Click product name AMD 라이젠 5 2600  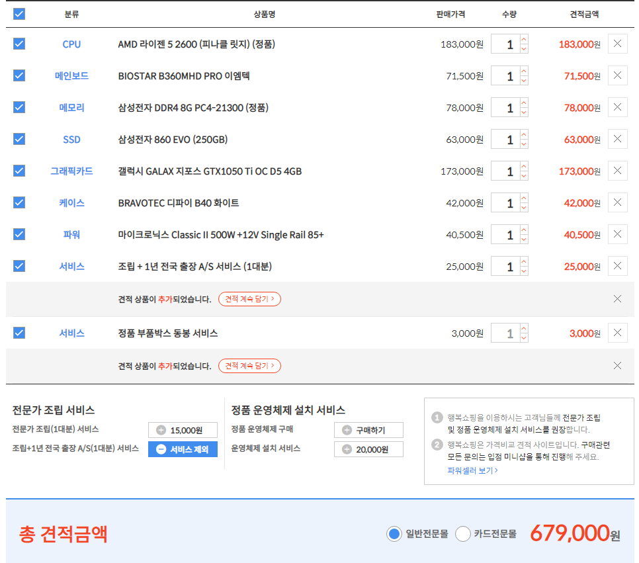point(196,44)
